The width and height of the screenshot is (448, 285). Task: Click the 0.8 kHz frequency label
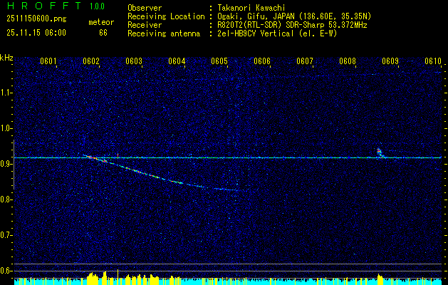(6, 199)
